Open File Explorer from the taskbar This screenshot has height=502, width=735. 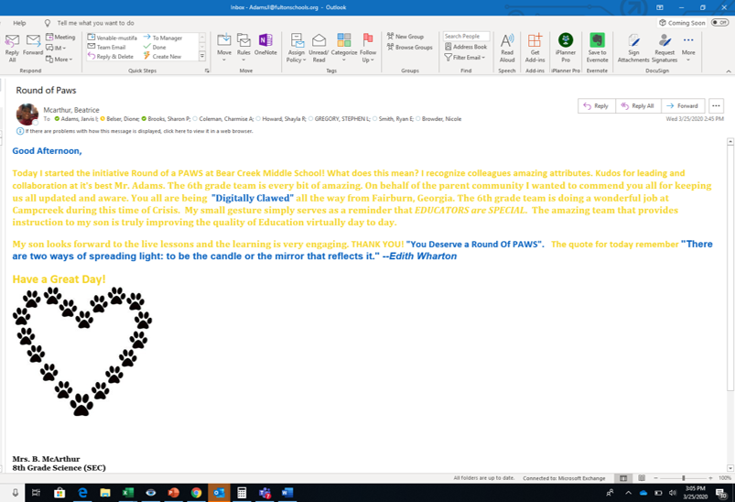click(105, 493)
